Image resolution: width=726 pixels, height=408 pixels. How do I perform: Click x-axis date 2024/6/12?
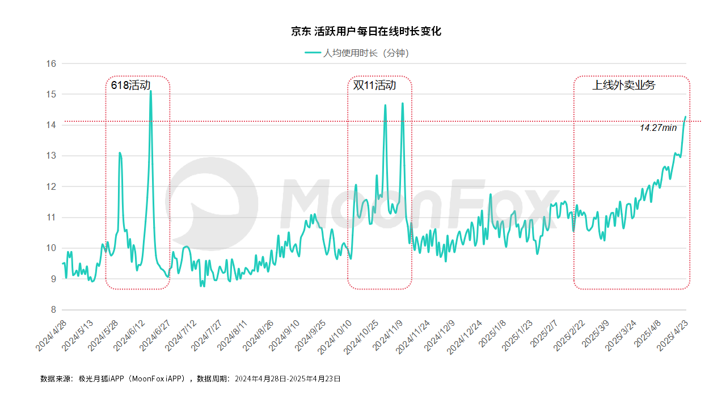128,335
